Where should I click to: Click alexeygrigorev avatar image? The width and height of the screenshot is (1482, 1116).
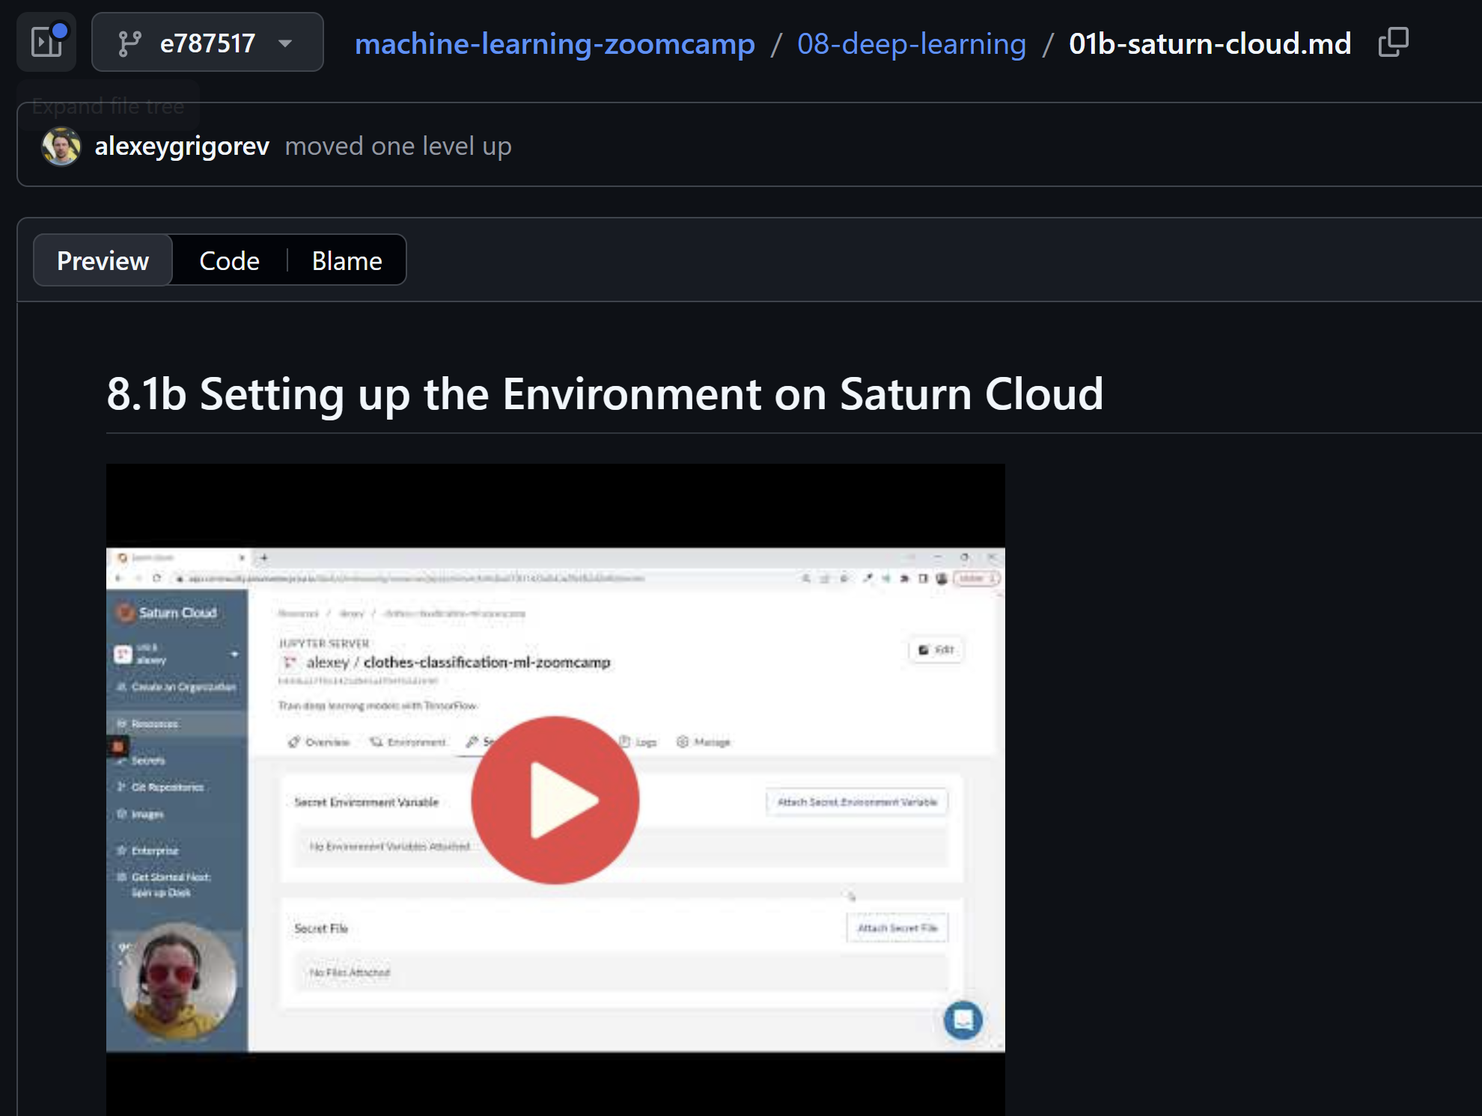61,146
